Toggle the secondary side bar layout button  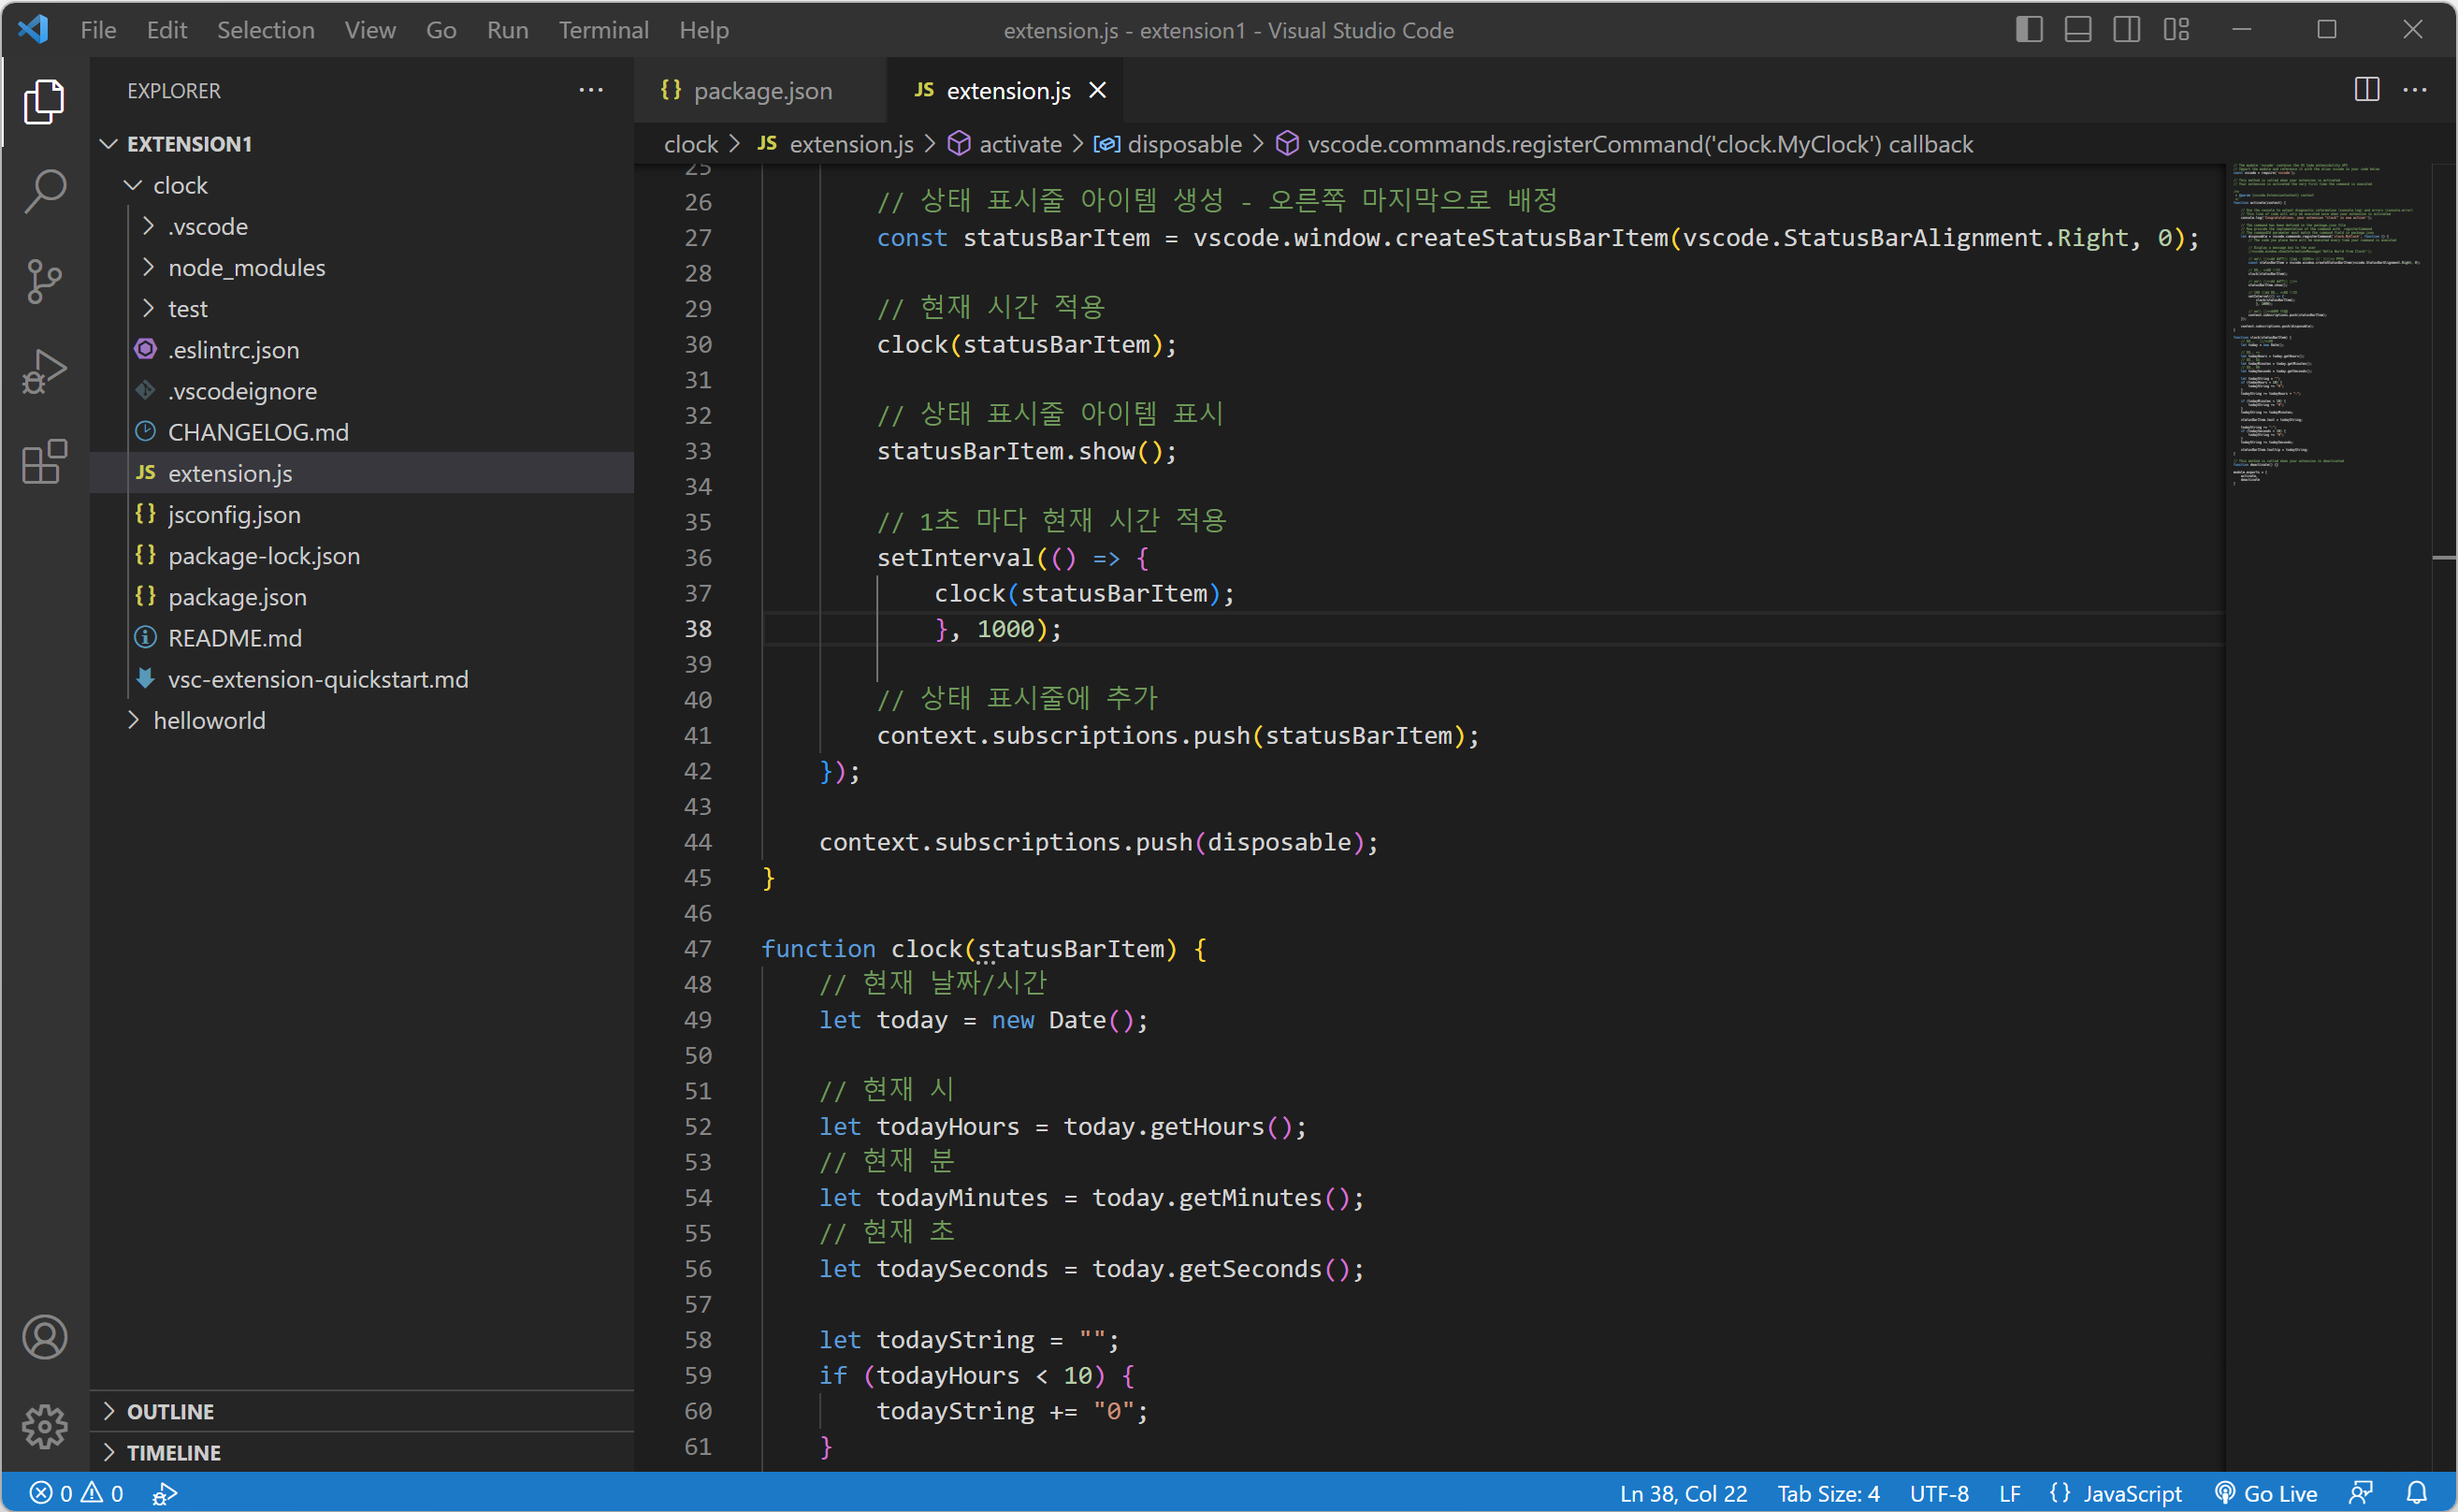[2126, 30]
